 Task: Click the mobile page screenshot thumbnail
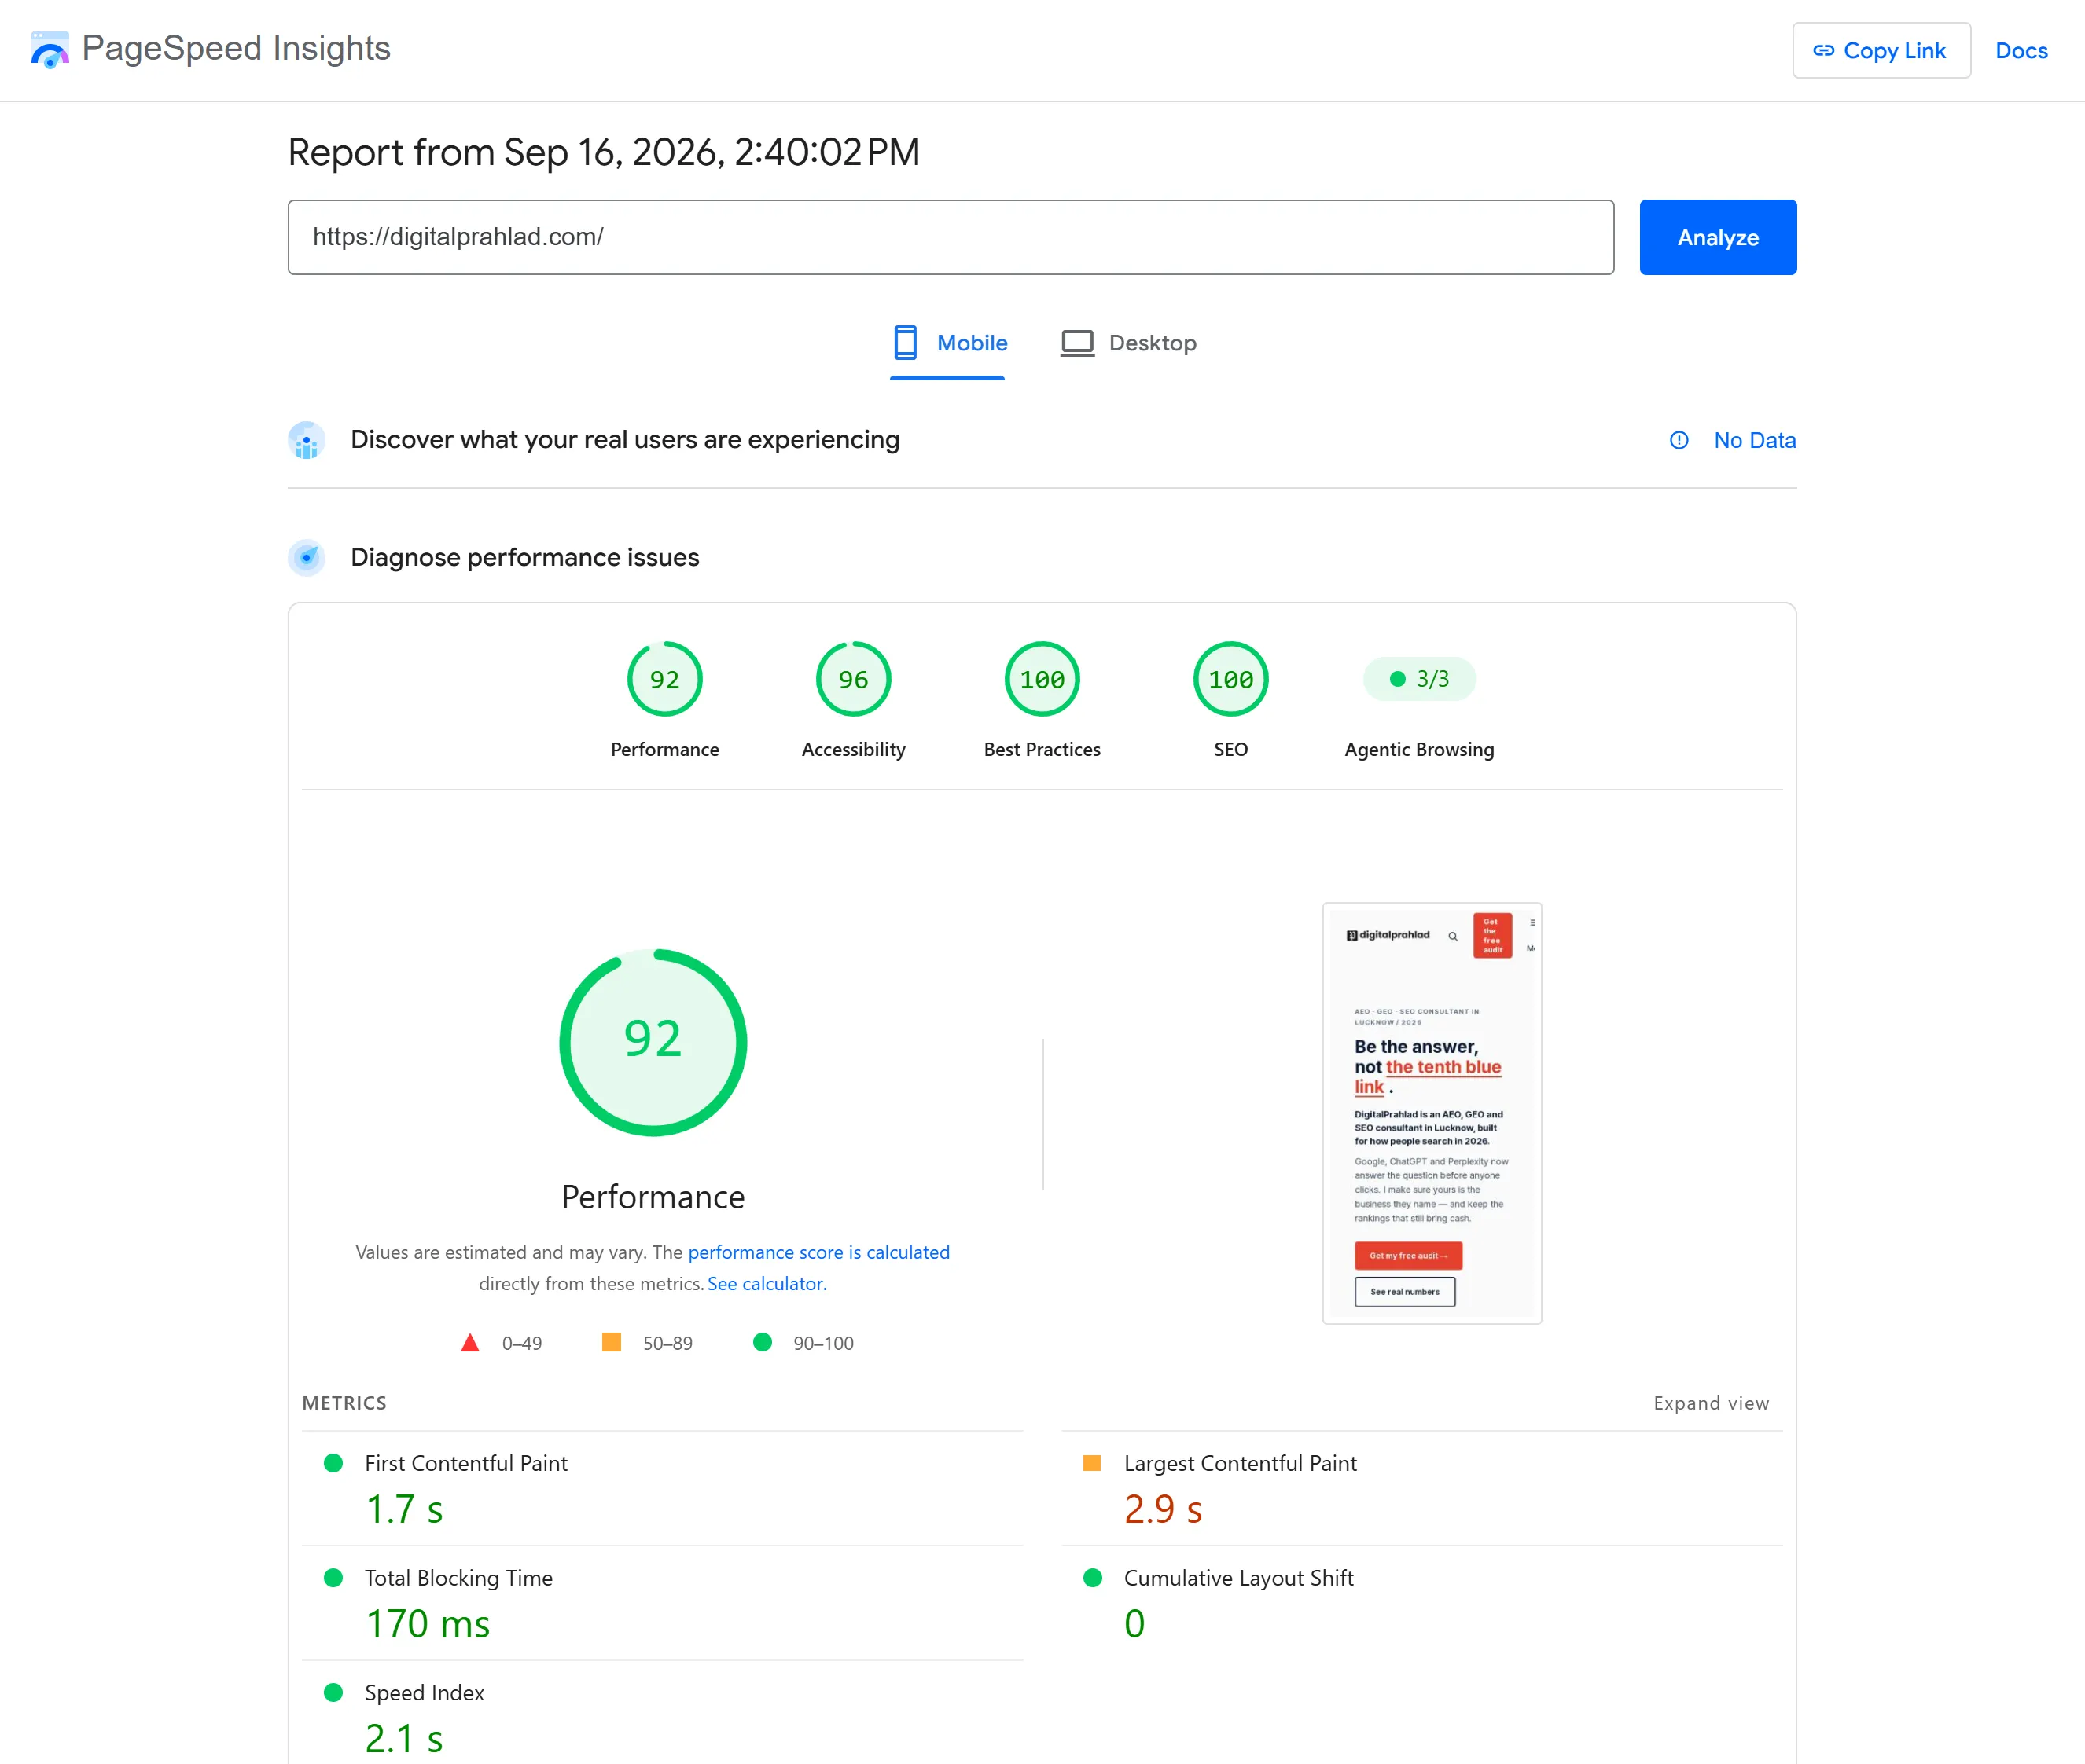(x=1432, y=1113)
